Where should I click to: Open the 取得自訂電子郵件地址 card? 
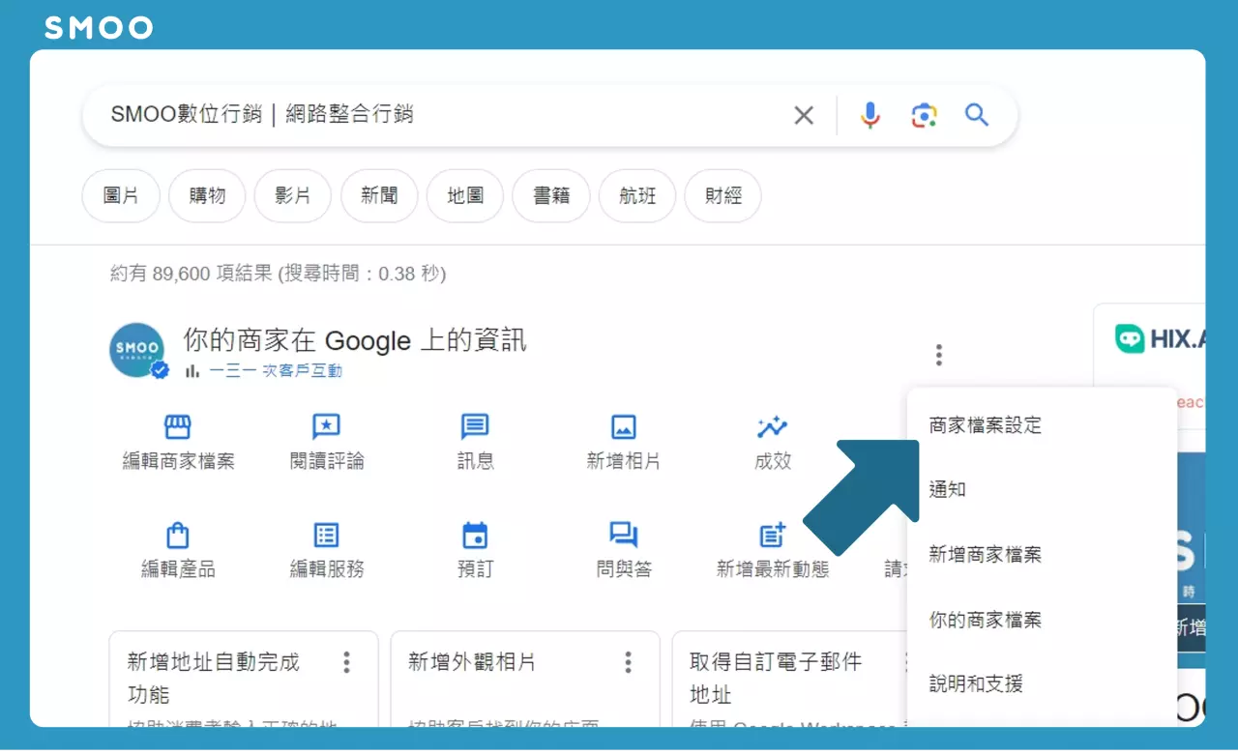(x=788, y=680)
